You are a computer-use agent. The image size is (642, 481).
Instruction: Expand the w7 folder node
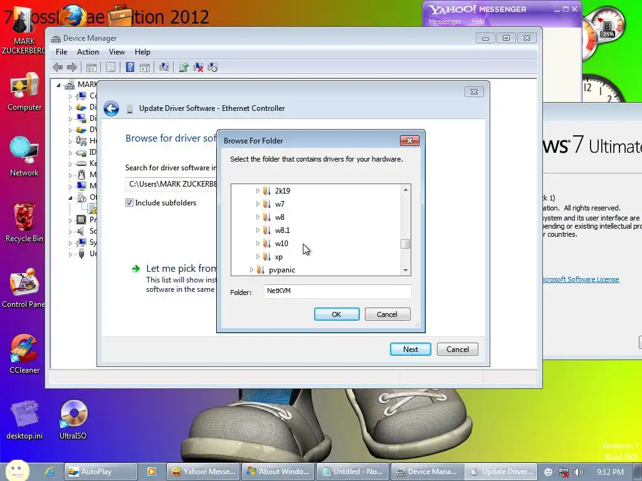[258, 204]
